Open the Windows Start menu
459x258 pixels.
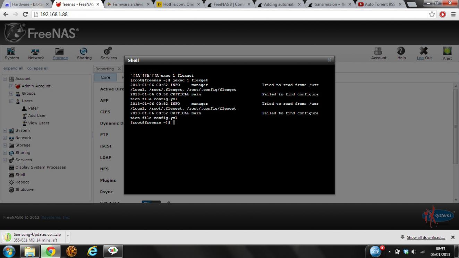click(9, 251)
